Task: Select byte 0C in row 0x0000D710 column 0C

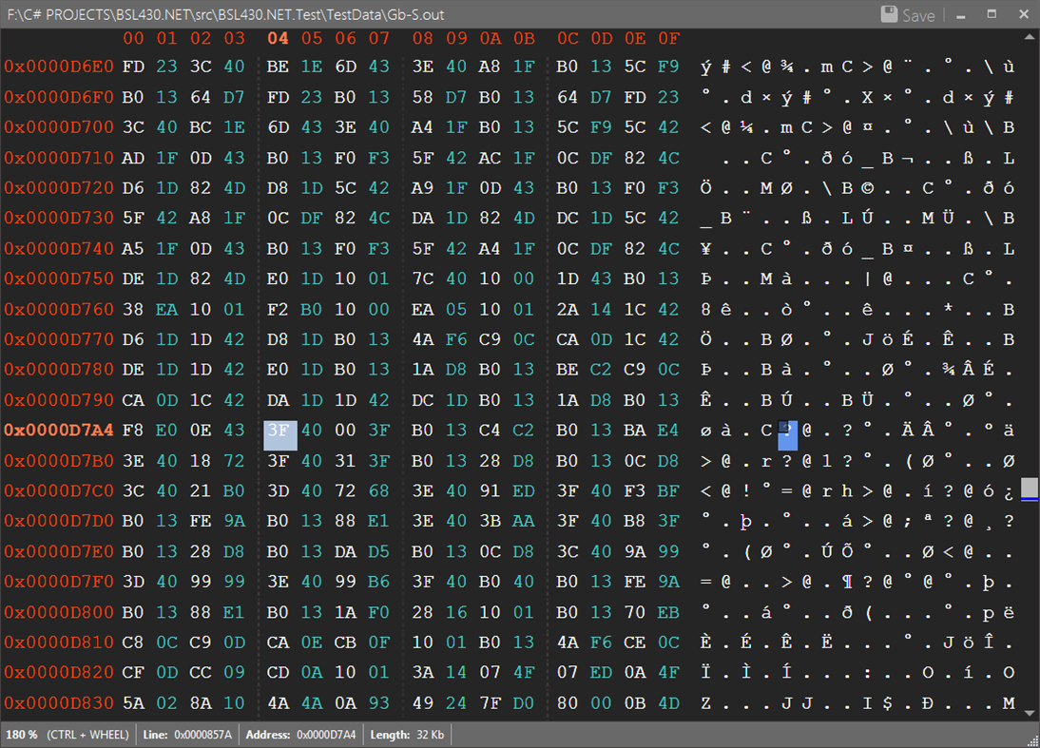Action: 568,158
